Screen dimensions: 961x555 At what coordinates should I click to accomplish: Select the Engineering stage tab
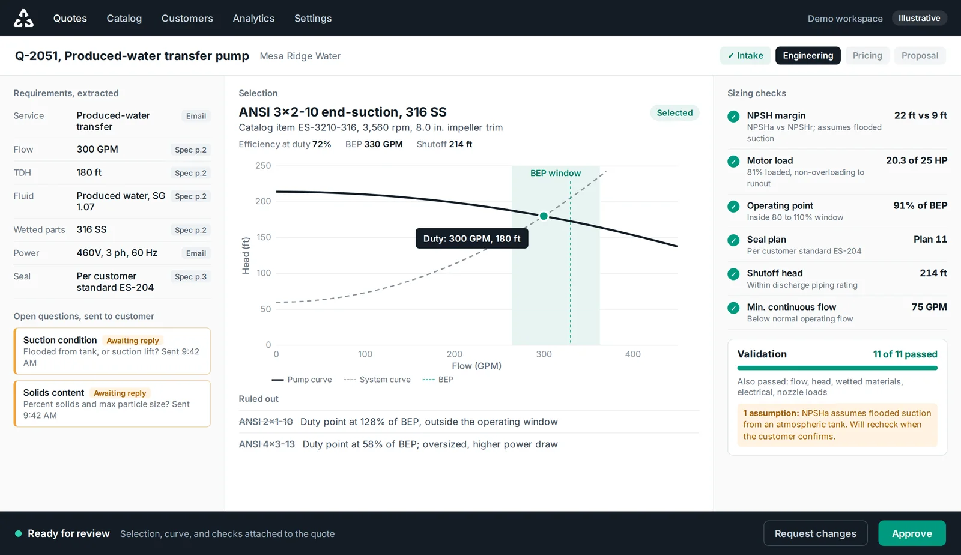pyautogui.click(x=808, y=55)
